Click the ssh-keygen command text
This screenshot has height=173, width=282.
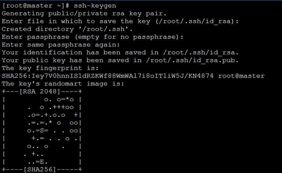[95, 6]
